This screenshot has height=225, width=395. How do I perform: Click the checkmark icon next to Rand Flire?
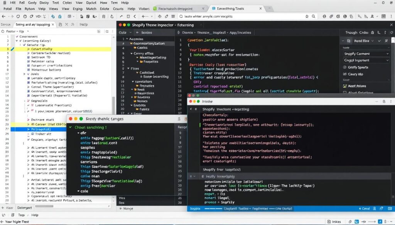[380, 41]
